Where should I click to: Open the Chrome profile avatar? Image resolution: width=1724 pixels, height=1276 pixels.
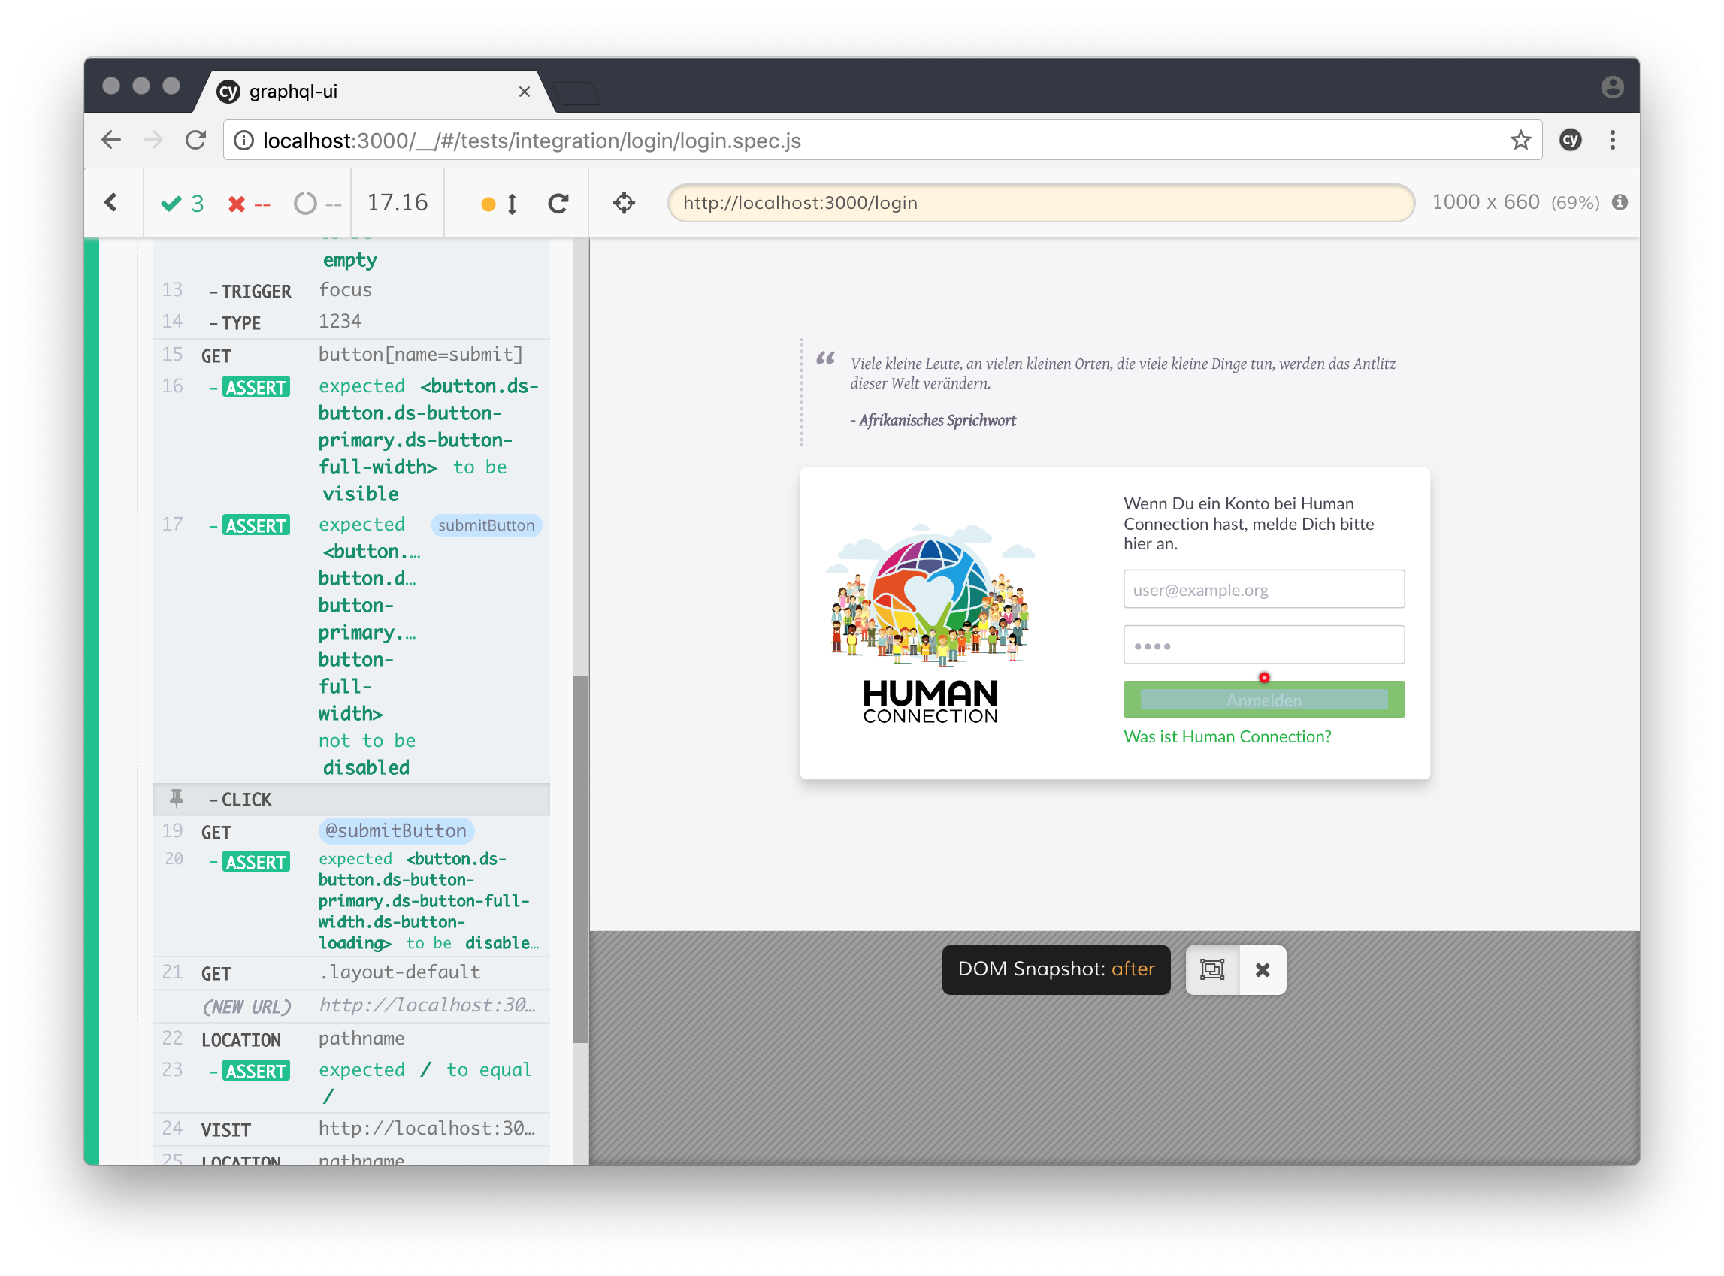coord(1612,87)
